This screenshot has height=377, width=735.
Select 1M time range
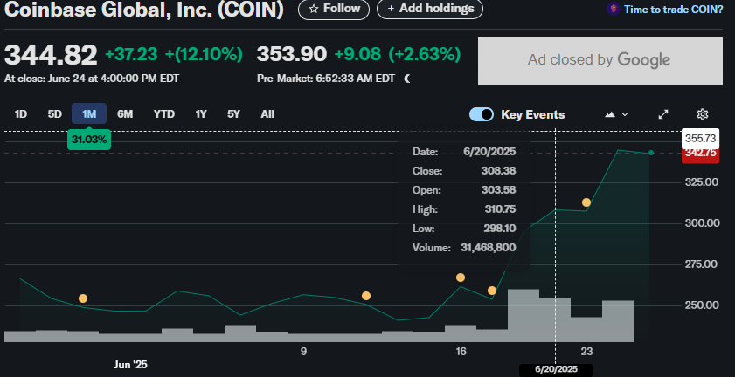89,113
